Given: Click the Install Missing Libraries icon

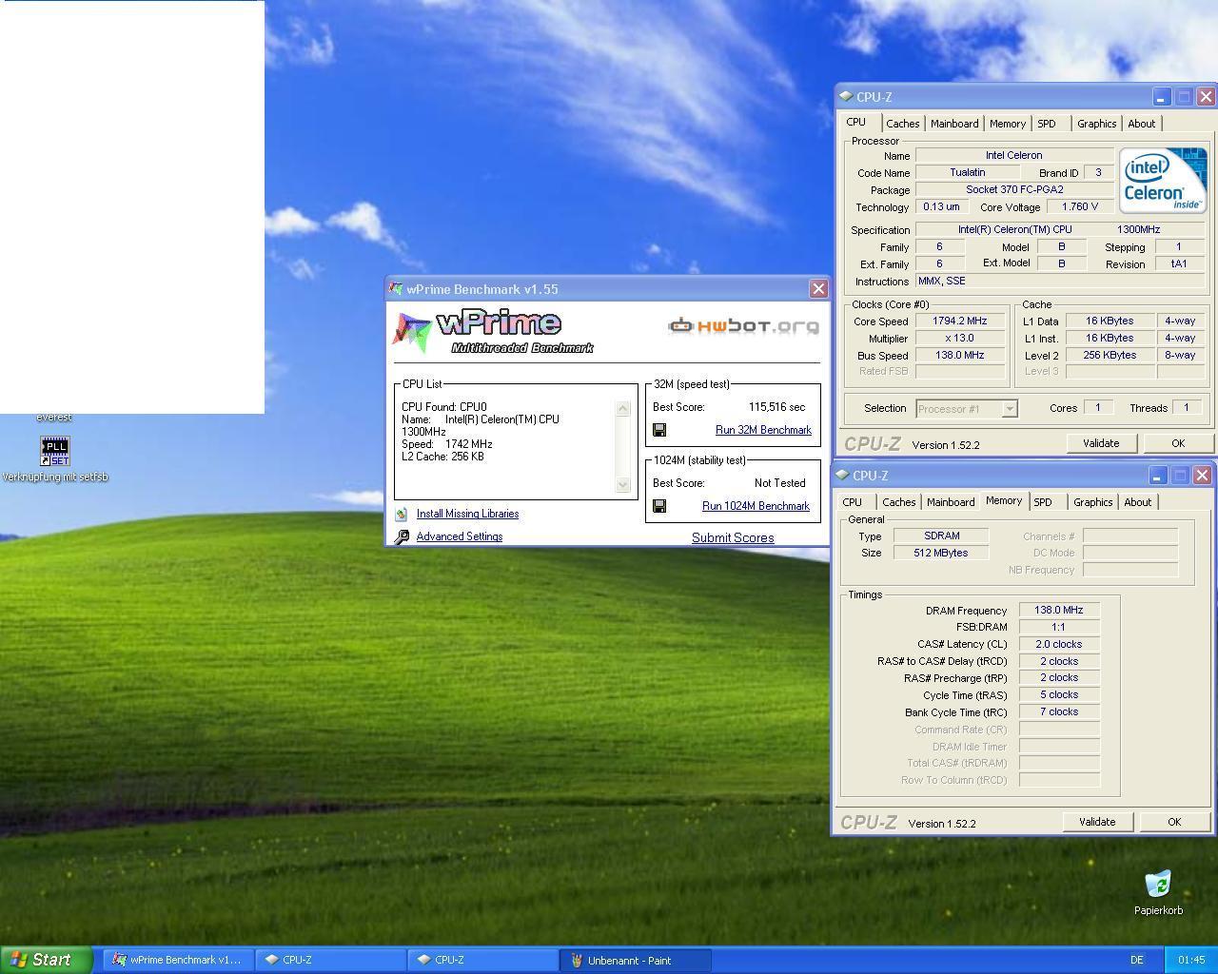Looking at the screenshot, I should pos(402,514).
